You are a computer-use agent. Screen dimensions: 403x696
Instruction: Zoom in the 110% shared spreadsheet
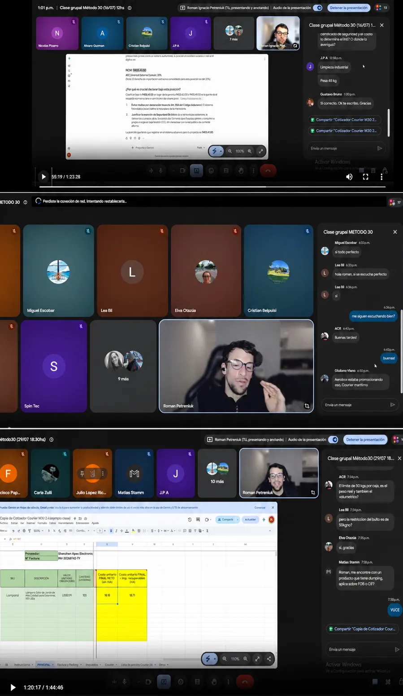coord(245,659)
